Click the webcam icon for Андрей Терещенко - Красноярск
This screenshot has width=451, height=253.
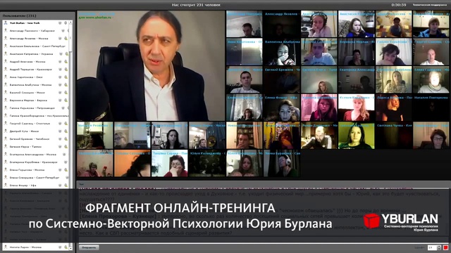pos(60,70)
